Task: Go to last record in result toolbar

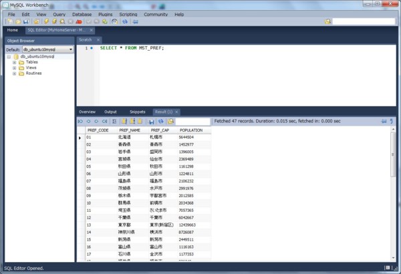Action: click(x=105, y=121)
